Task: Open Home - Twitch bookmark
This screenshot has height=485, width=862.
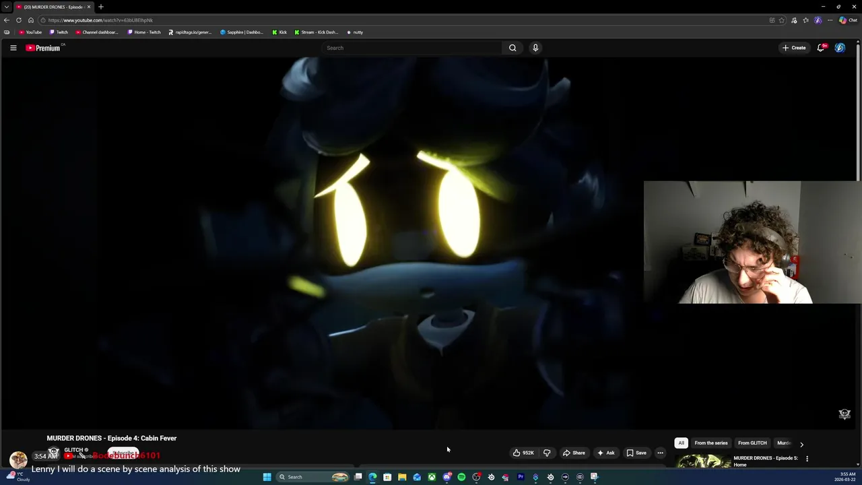Action: click(144, 32)
